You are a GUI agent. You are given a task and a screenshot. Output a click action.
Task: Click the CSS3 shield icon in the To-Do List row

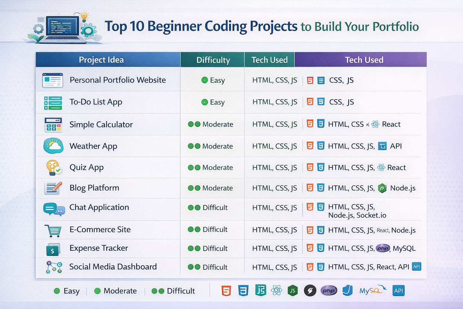click(x=321, y=102)
